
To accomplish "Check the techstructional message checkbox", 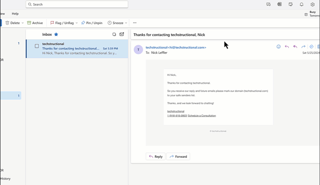I will tap(37, 46).
